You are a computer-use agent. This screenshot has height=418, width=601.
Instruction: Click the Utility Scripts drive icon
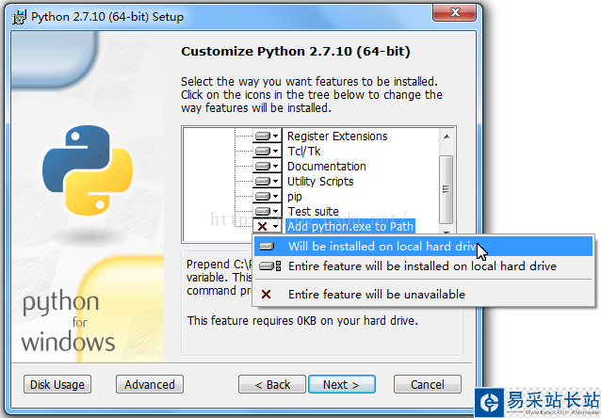coord(263,181)
